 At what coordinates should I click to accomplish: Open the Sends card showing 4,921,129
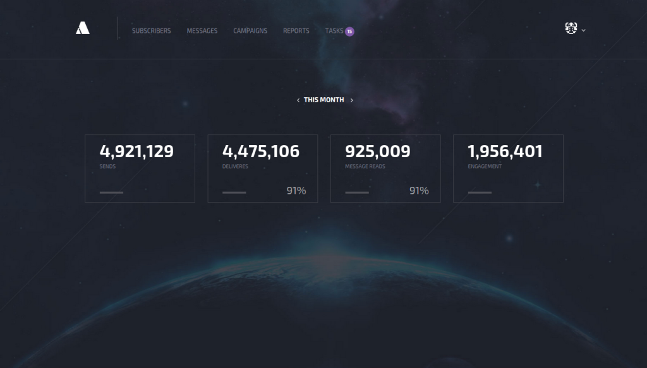point(140,168)
